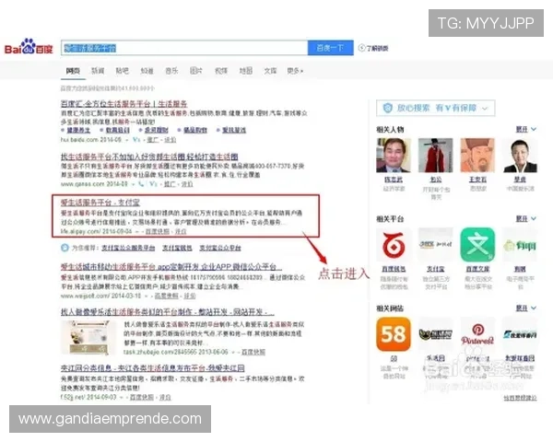Open result 爱生活城市移动生活服务平台 app定制开发
Image resolution: width=553 pixels, height=442 pixels.
pyautogui.click(x=171, y=266)
